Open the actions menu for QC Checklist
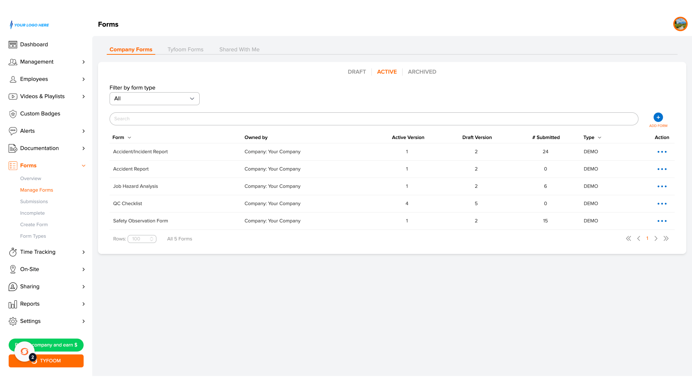The image size is (692, 389). (x=662, y=204)
